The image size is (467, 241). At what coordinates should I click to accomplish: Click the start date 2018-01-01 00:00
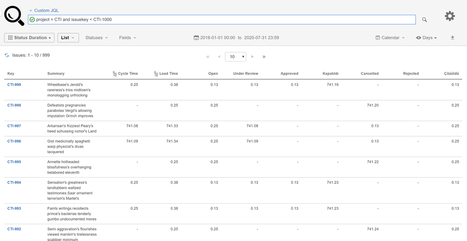pos(218,38)
